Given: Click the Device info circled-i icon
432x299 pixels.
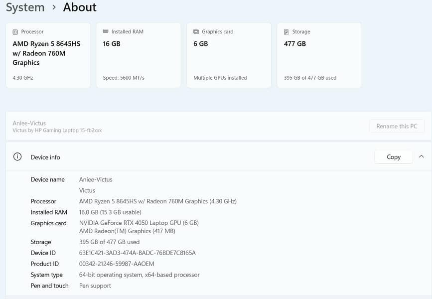Looking at the screenshot, I should [17, 157].
